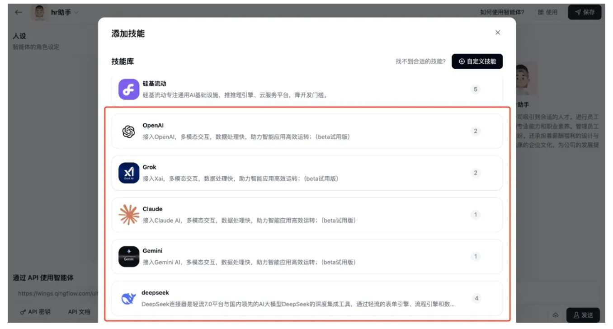Image resolution: width=613 pixels, height=329 pixels.
Task: Click the count badge on Gemini row
Action: click(475, 256)
